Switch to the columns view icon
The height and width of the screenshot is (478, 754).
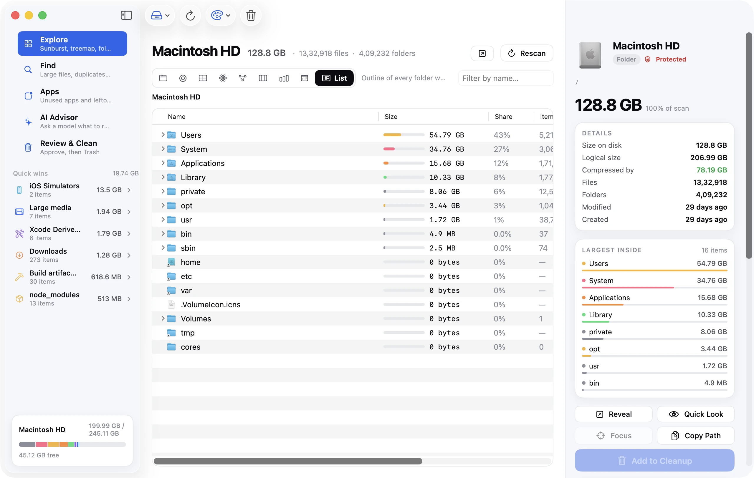pyautogui.click(x=263, y=78)
